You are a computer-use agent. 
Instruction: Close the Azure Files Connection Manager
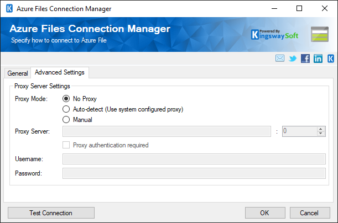pos(325,9)
